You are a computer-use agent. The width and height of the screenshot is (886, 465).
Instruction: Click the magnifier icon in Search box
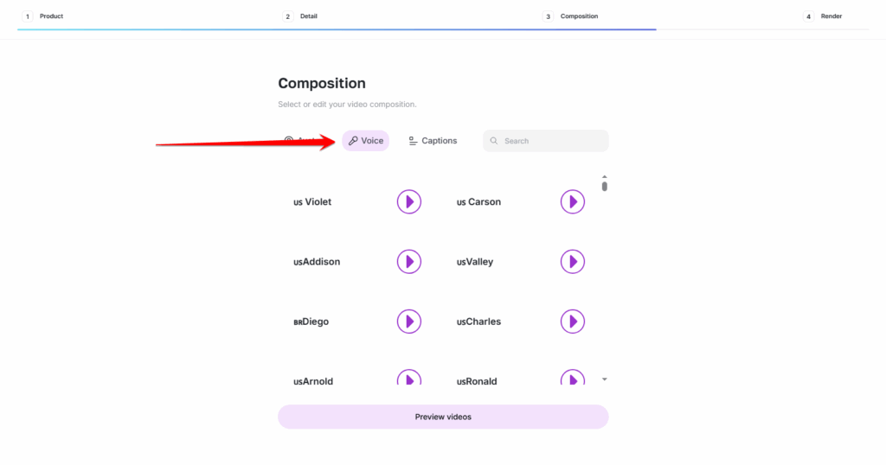pos(494,141)
